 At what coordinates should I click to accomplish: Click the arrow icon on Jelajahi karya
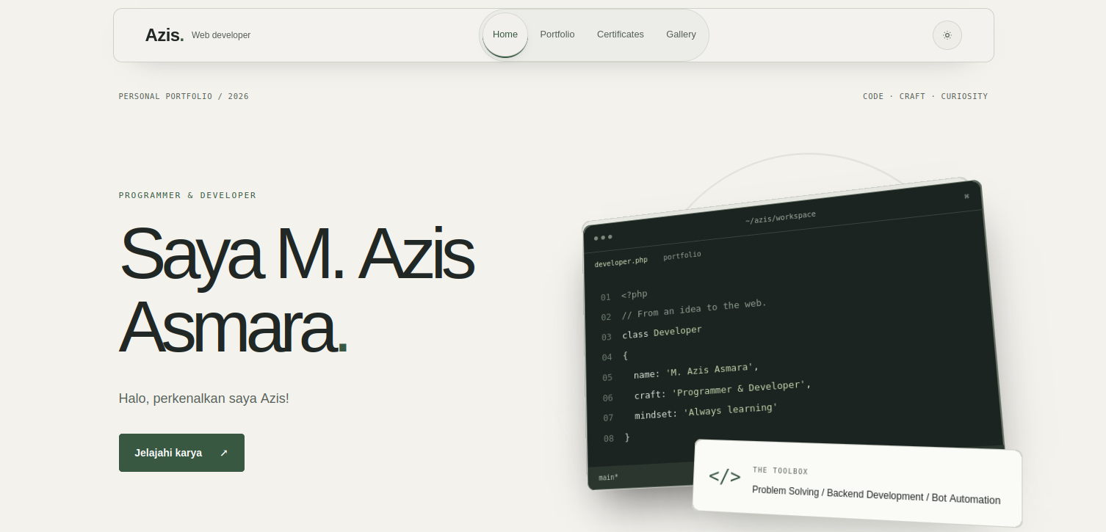point(224,453)
